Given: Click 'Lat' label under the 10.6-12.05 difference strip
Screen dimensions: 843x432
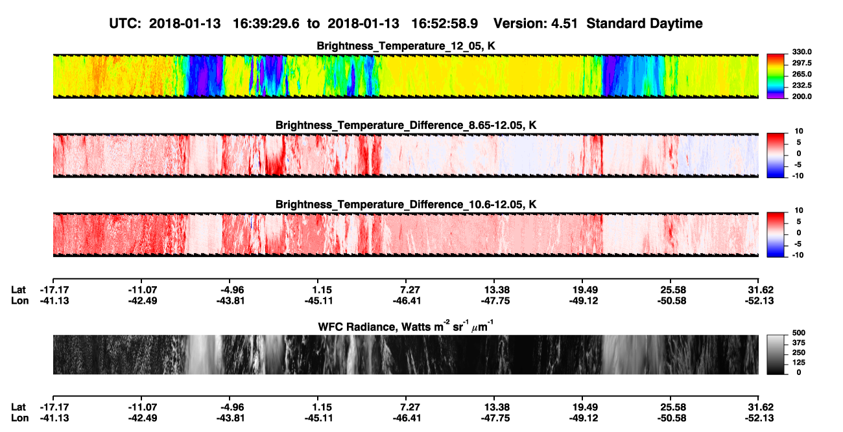Looking at the screenshot, I should (18, 290).
